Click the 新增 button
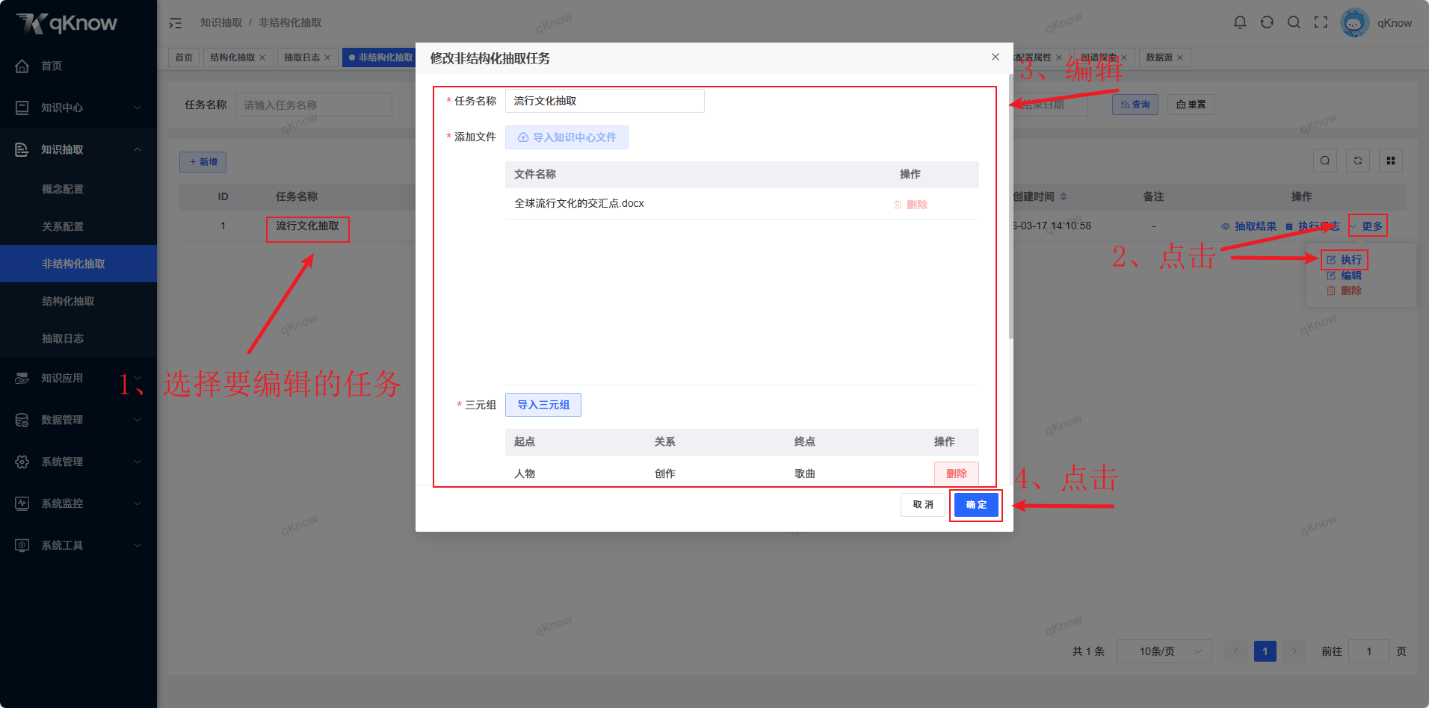 tap(203, 162)
